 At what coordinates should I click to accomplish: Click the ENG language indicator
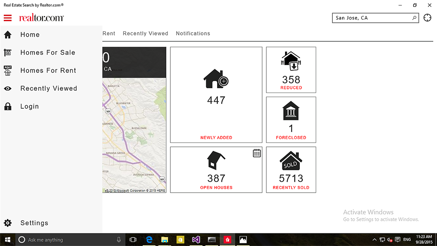(x=407, y=240)
